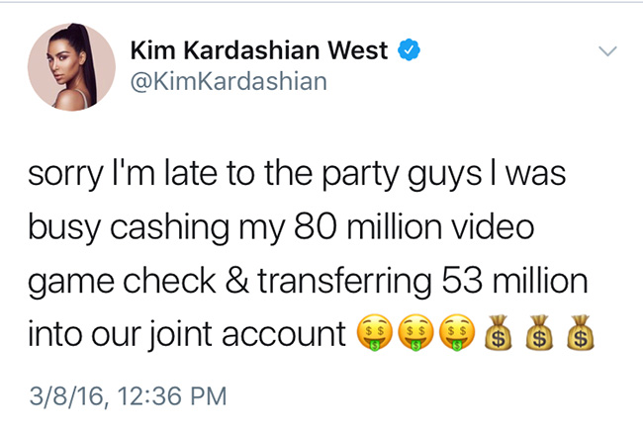Screen dimensions: 643x428
Task: Open Kim Kardashian West's profile photo
Action: [69, 66]
